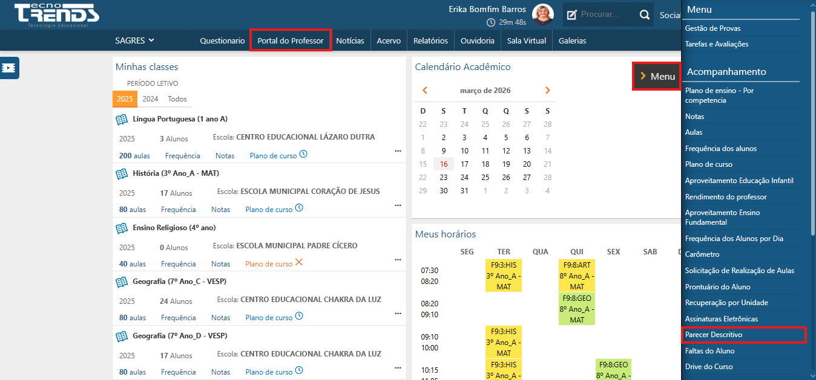Collapse the Menu side panel

pyautogui.click(x=656, y=77)
